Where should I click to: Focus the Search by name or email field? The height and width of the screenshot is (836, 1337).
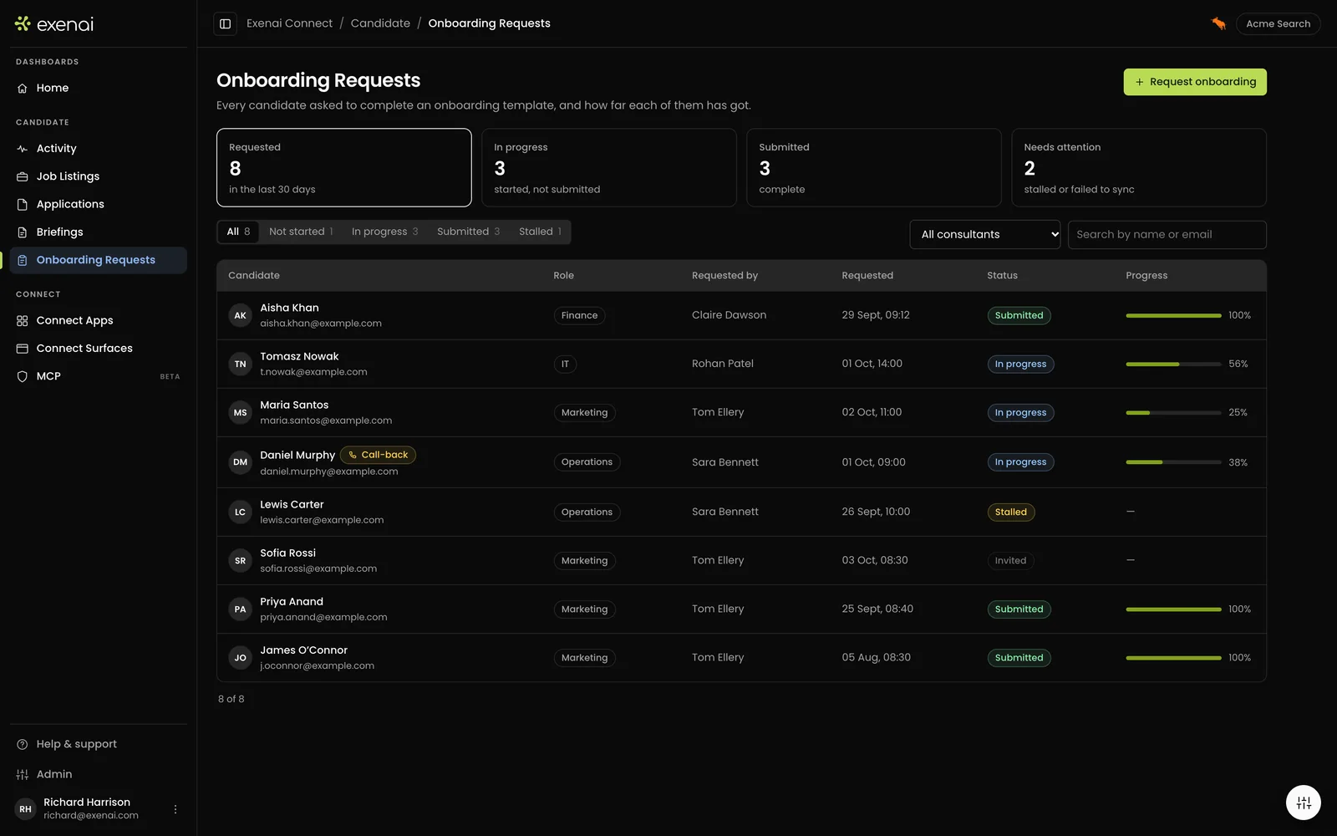(x=1167, y=235)
